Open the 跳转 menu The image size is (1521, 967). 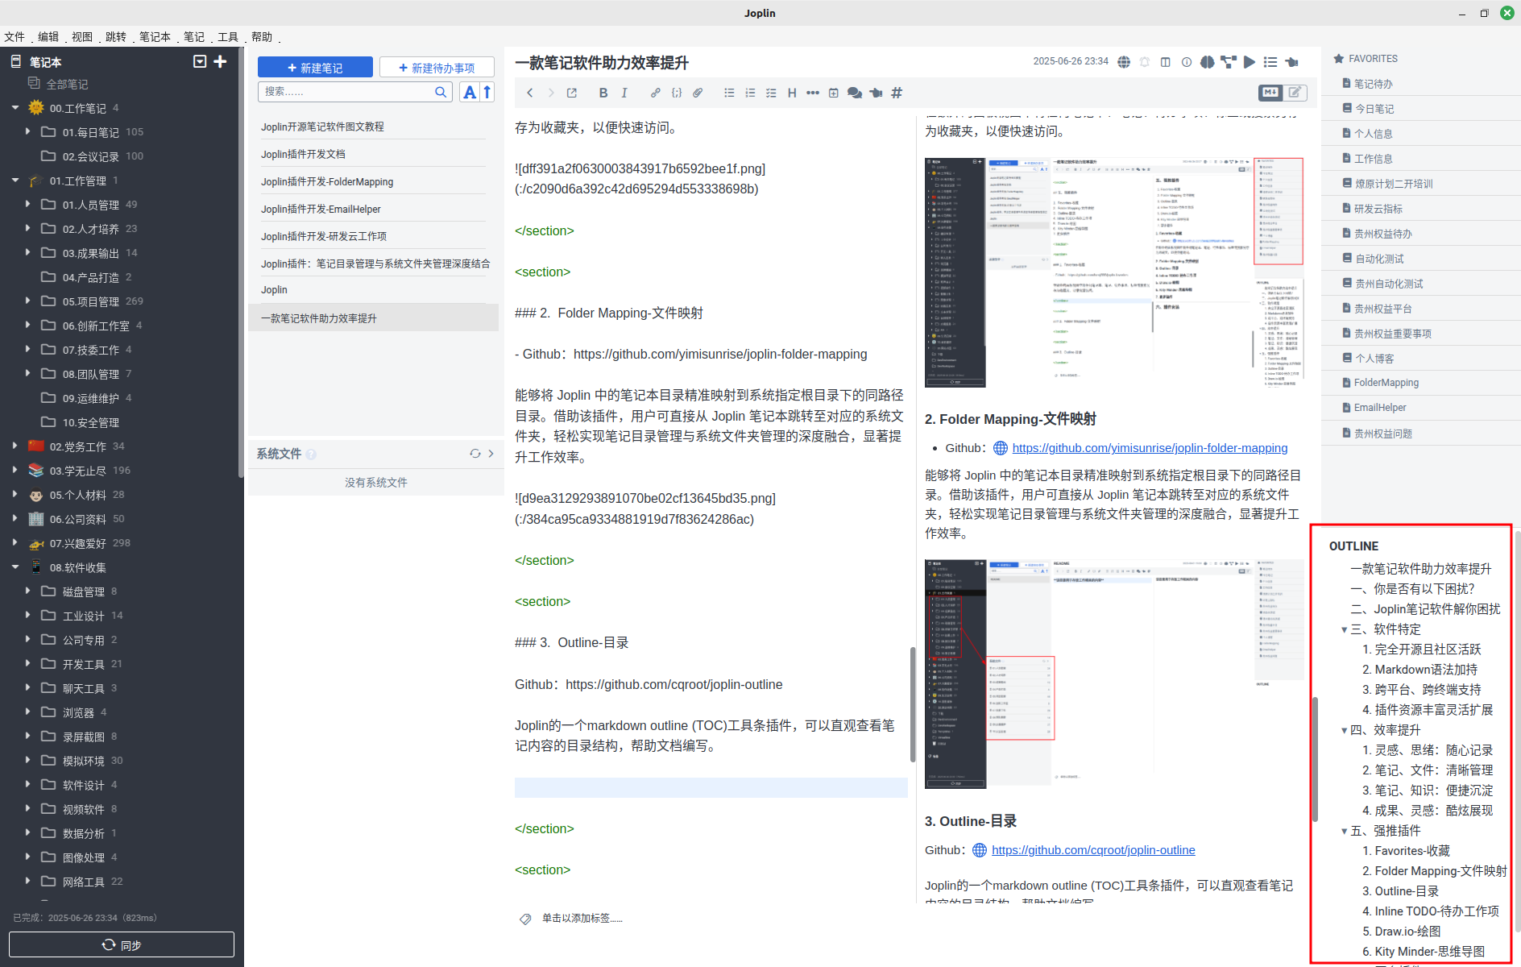tap(116, 37)
